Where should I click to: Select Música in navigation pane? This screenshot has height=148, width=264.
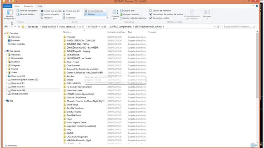(14, 69)
